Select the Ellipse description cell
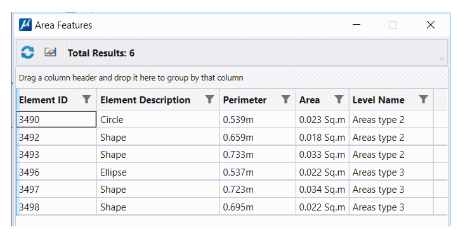465x246 pixels. [158, 172]
